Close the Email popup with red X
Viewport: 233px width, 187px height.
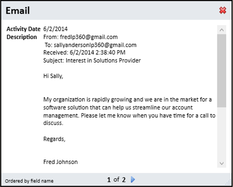pos(223,10)
